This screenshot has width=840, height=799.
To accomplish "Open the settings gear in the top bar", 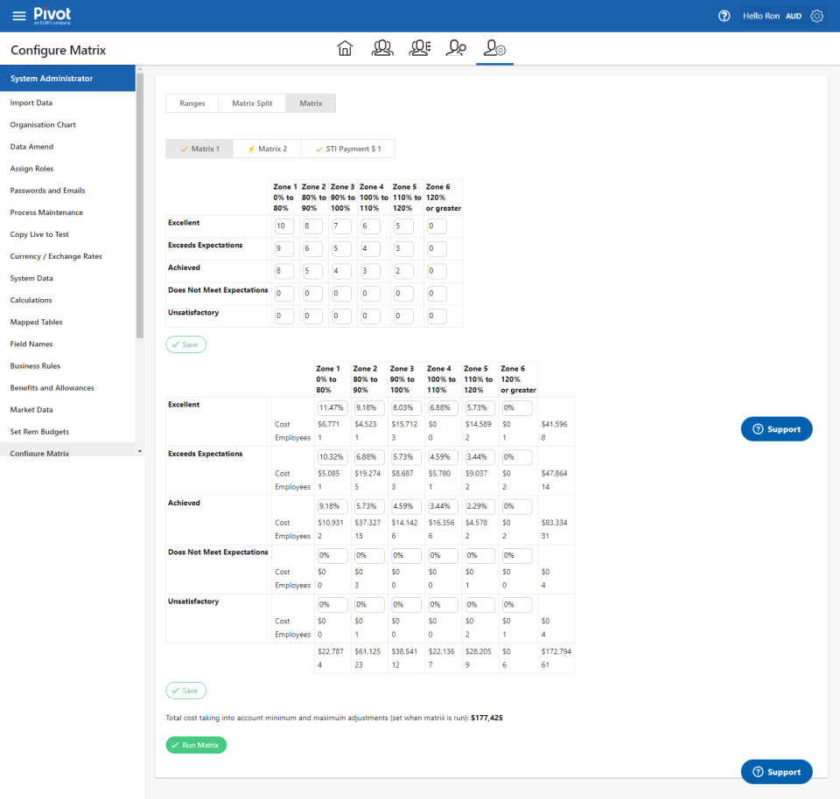I will pyautogui.click(x=816, y=16).
